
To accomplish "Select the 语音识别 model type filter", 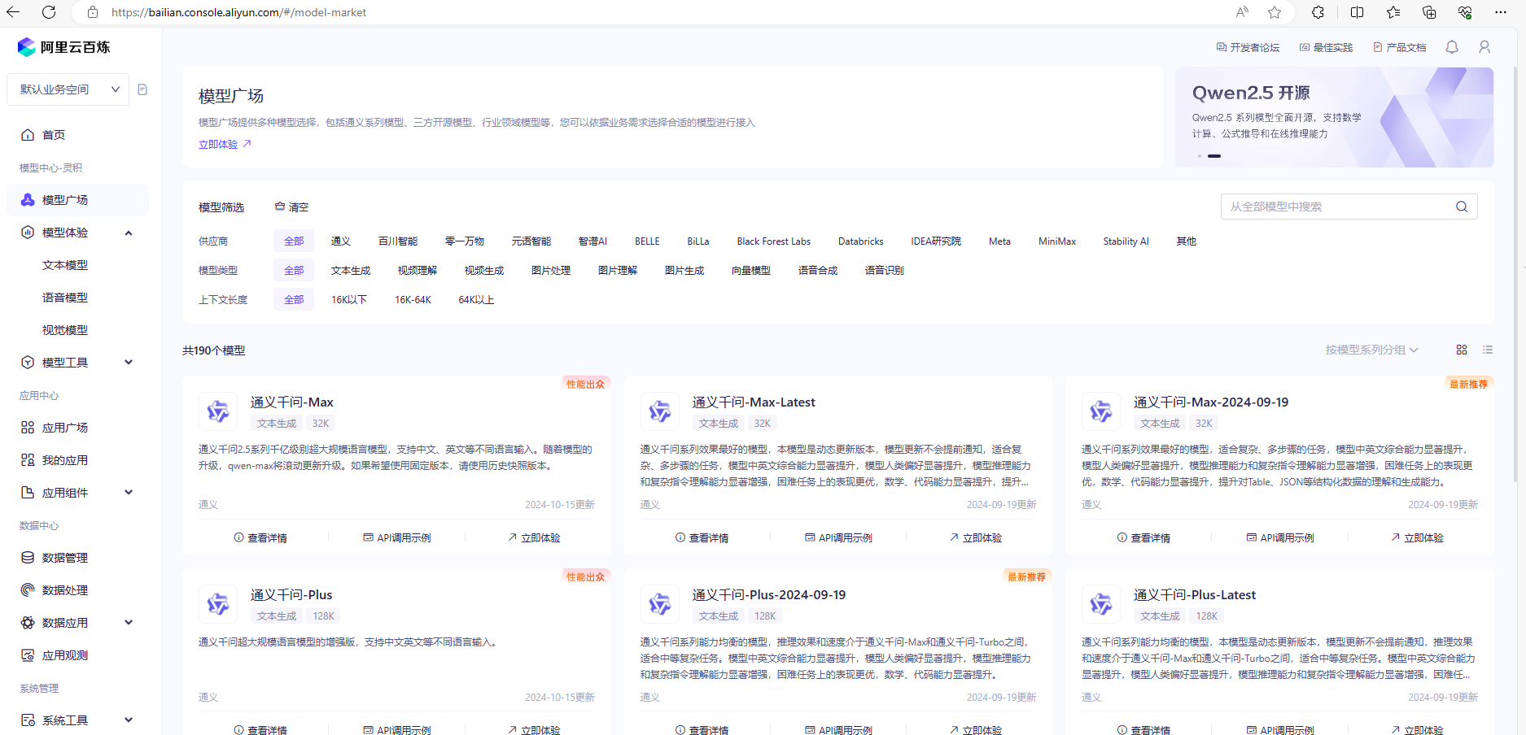I will pos(885,271).
